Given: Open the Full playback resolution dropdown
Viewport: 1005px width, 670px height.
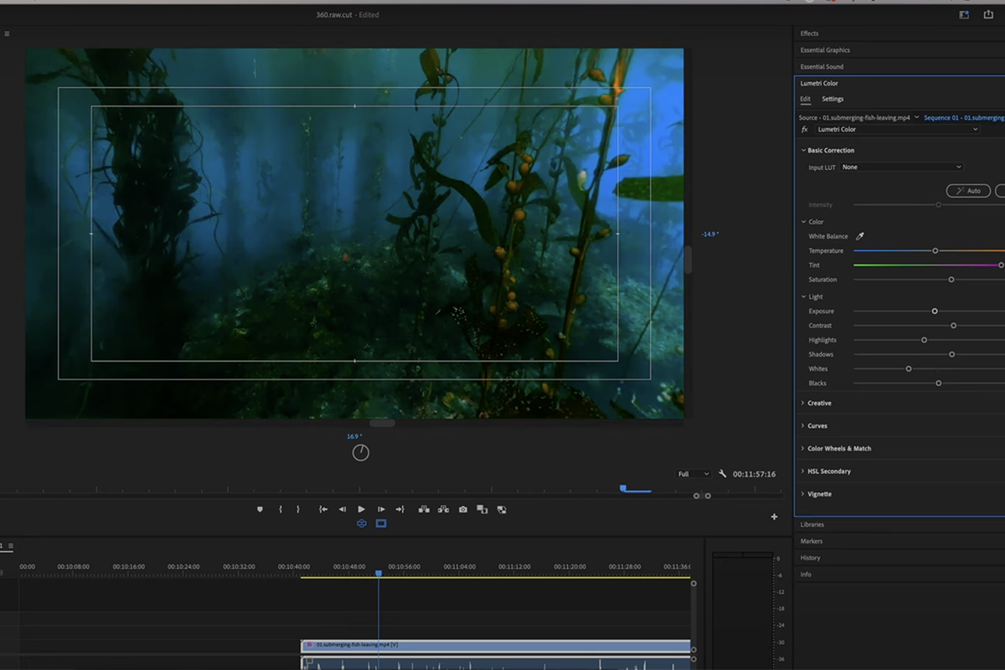Looking at the screenshot, I should [693, 474].
